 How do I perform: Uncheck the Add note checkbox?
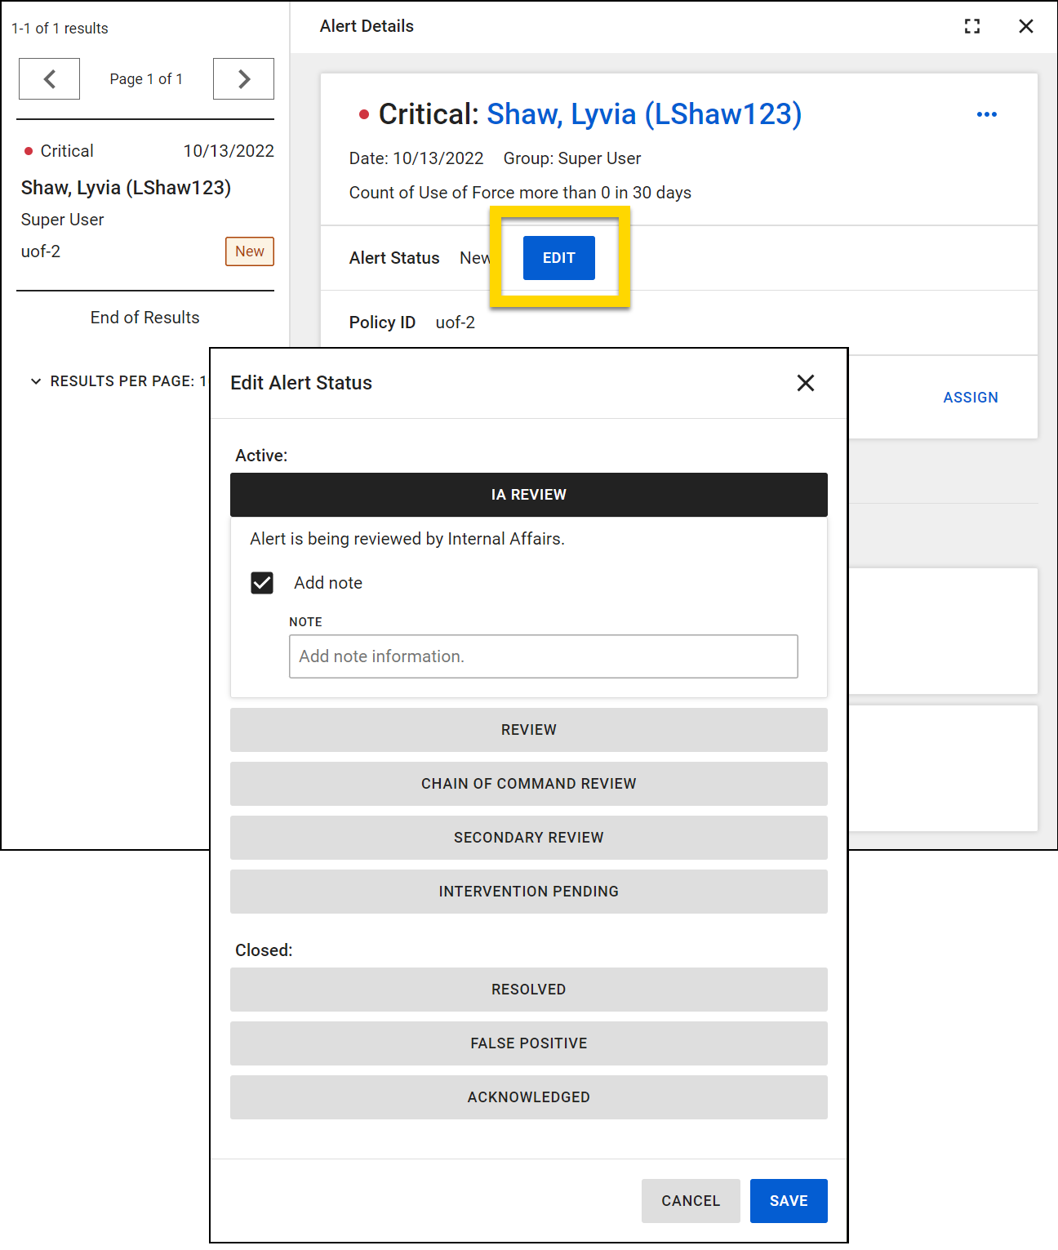pos(262,583)
